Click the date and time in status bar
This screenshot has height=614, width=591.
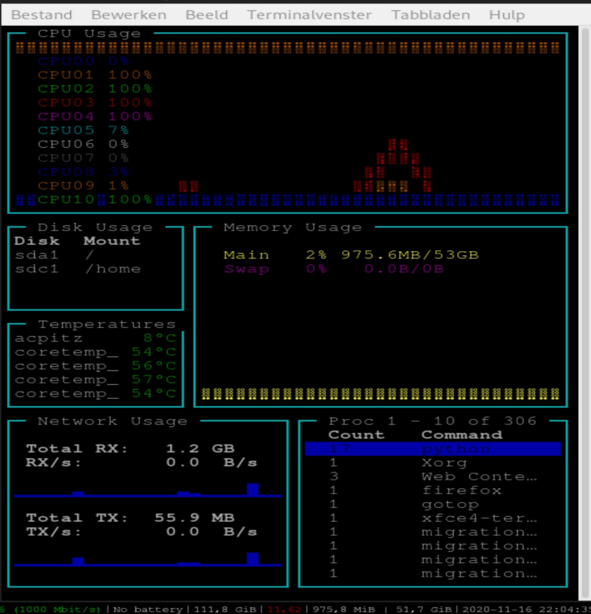(525, 609)
